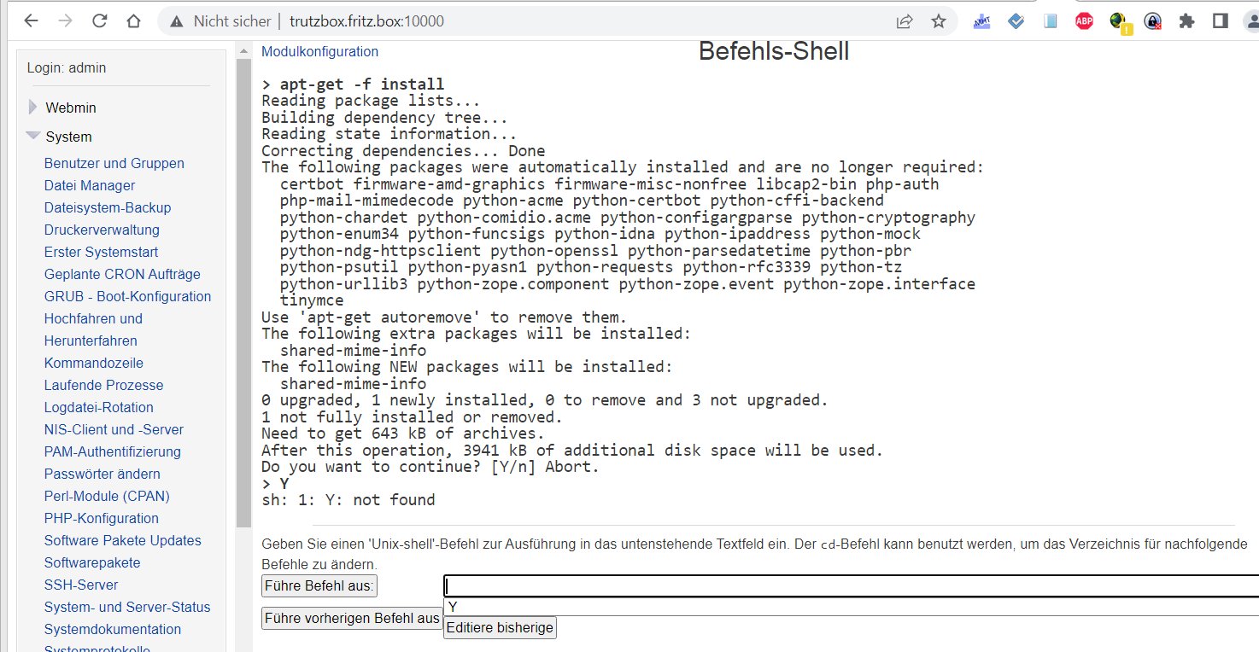This screenshot has height=652, width=1259.
Task: Bookmark this page with the star icon
Action: tap(939, 21)
